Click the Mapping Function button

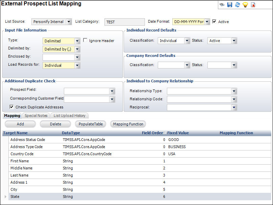pos(128,124)
